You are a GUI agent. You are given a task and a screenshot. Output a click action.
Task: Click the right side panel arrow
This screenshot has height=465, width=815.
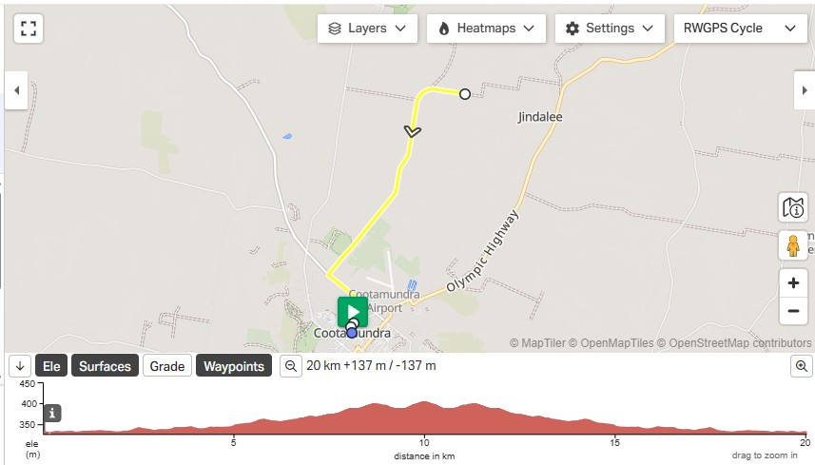coord(805,90)
